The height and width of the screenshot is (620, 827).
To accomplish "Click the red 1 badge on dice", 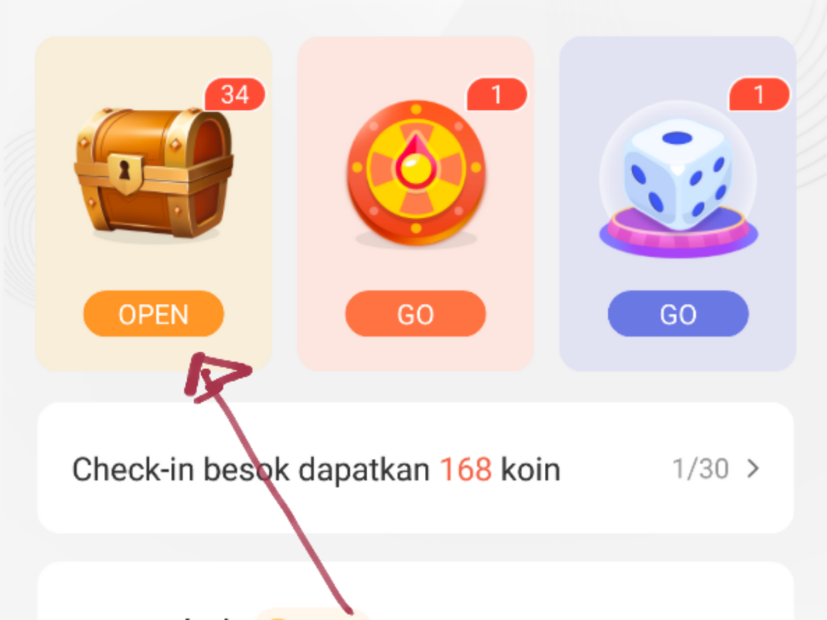I will 759,94.
